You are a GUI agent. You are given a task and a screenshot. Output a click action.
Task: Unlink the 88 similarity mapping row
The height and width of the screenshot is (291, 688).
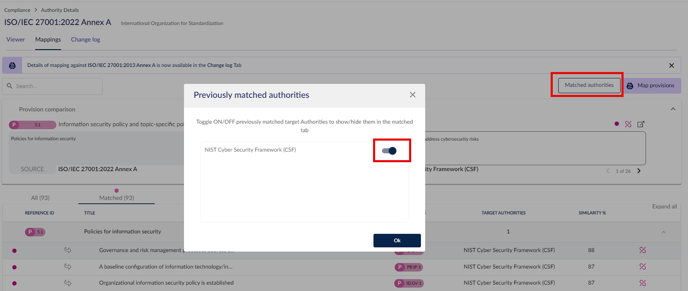pyautogui.click(x=643, y=250)
